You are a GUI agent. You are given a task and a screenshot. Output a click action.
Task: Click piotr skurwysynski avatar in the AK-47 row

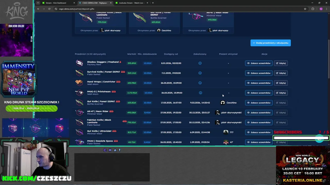(217, 113)
